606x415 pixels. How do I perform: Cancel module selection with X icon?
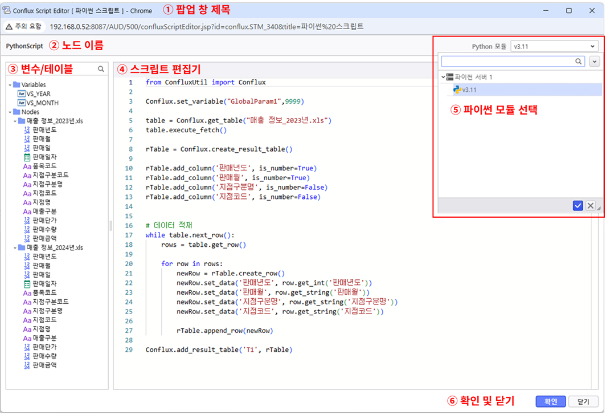pyautogui.click(x=591, y=206)
